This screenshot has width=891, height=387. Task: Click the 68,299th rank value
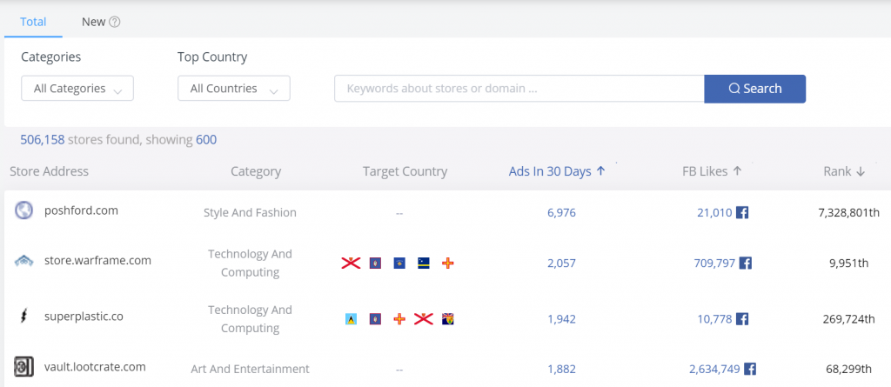pos(849,369)
